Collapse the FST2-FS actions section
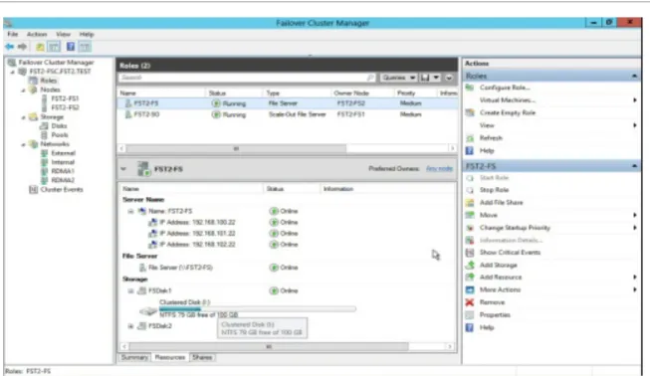 [x=635, y=166]
